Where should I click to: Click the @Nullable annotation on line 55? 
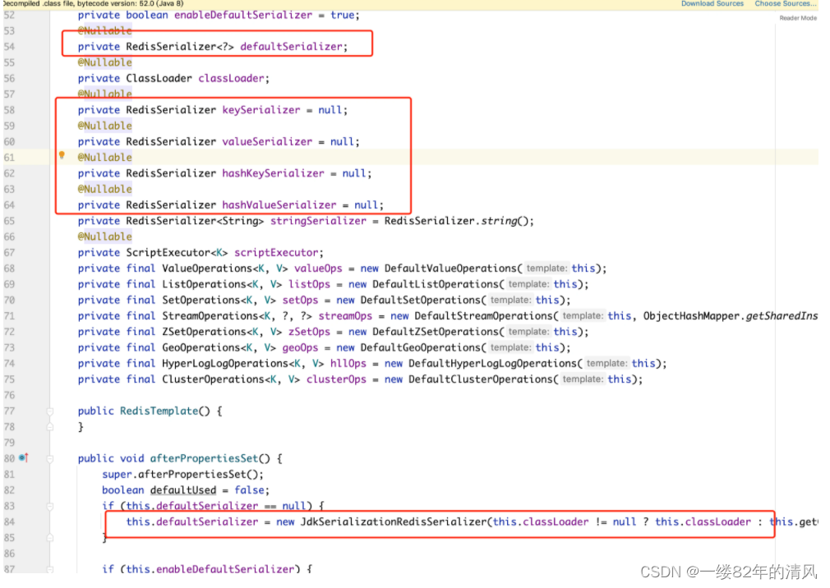(x=105, y=62)
